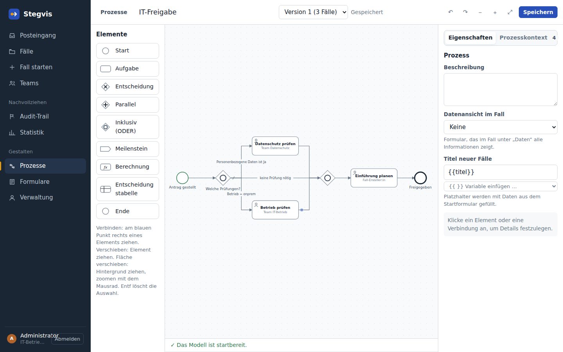563x352 pixels.
Task: Choose the Berechnung element
Action: [x=127, y=167]
